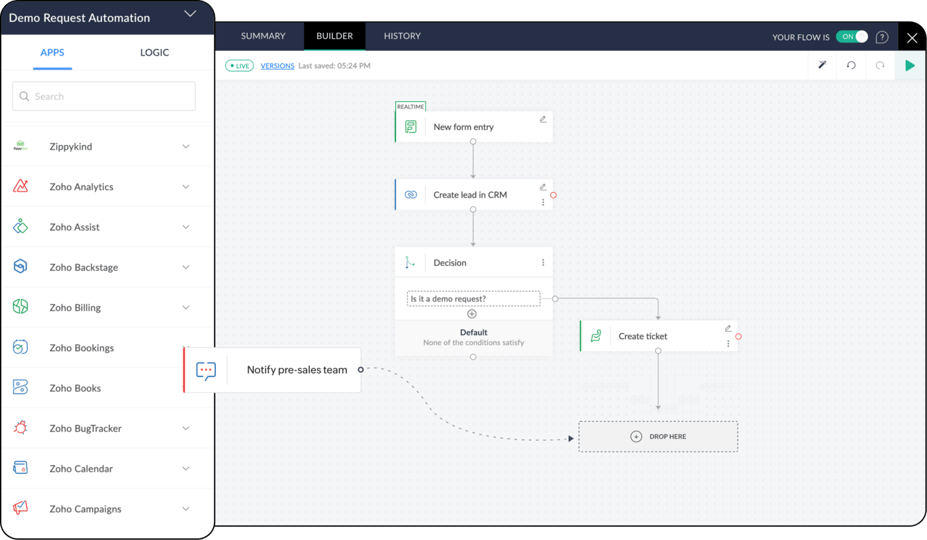This screenshot has height=540, width=927.
Task: Expand the Zippykind app entry
Action: pyautogui.click(x=186, y=146)
